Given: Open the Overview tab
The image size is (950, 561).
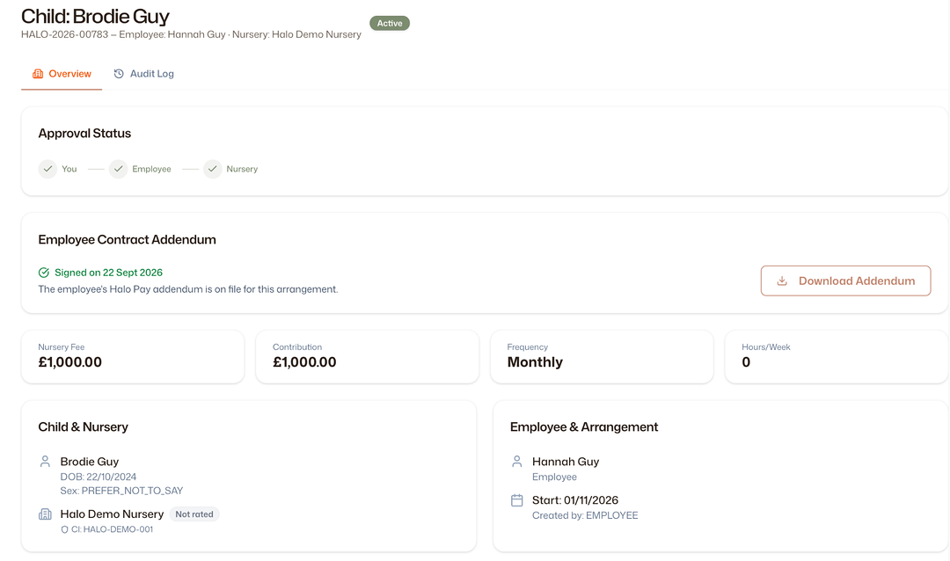Looking at the screenshot, I should click(62, 74).
